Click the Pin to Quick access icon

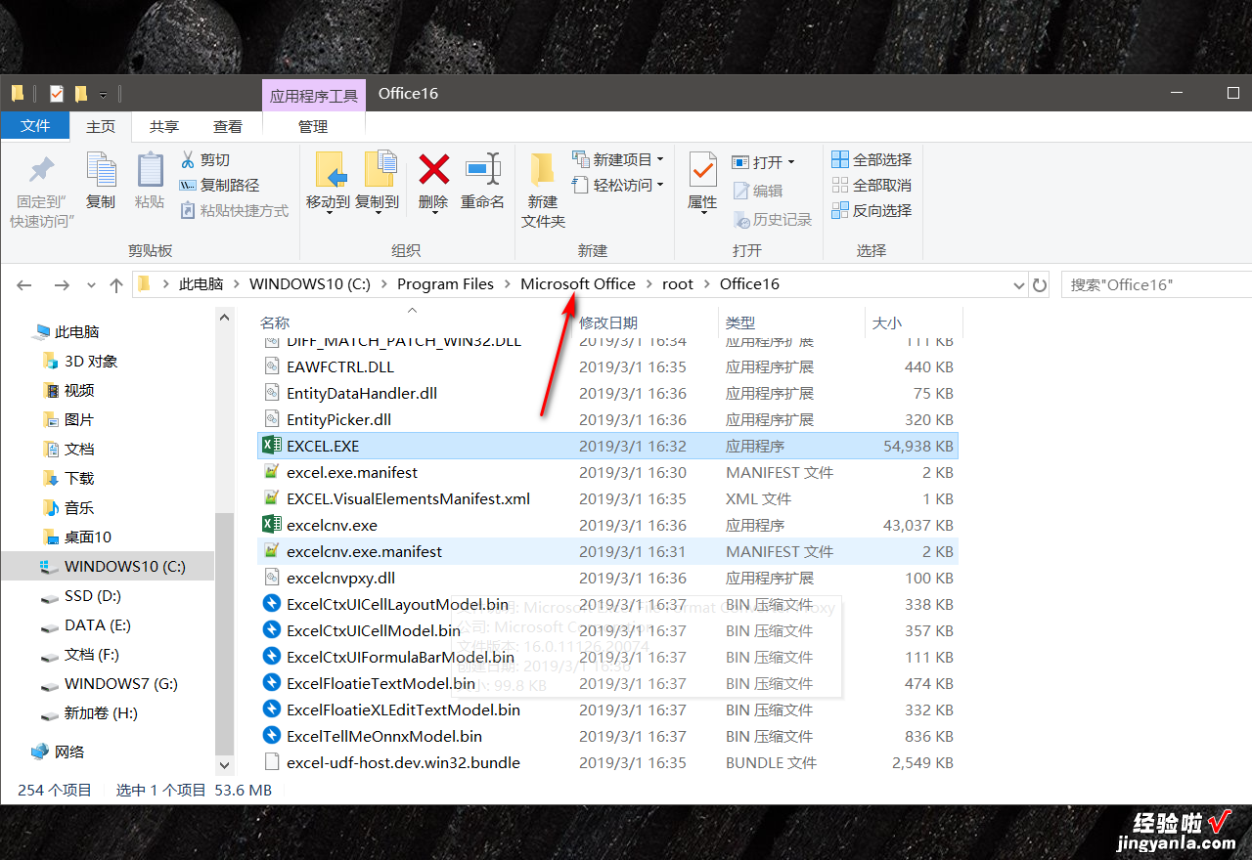[x=41, y=171]
